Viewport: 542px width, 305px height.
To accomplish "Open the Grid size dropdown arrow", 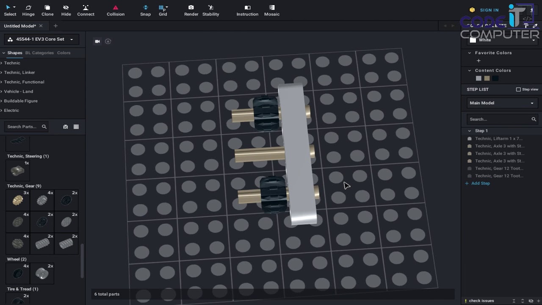I will [167, 7].
